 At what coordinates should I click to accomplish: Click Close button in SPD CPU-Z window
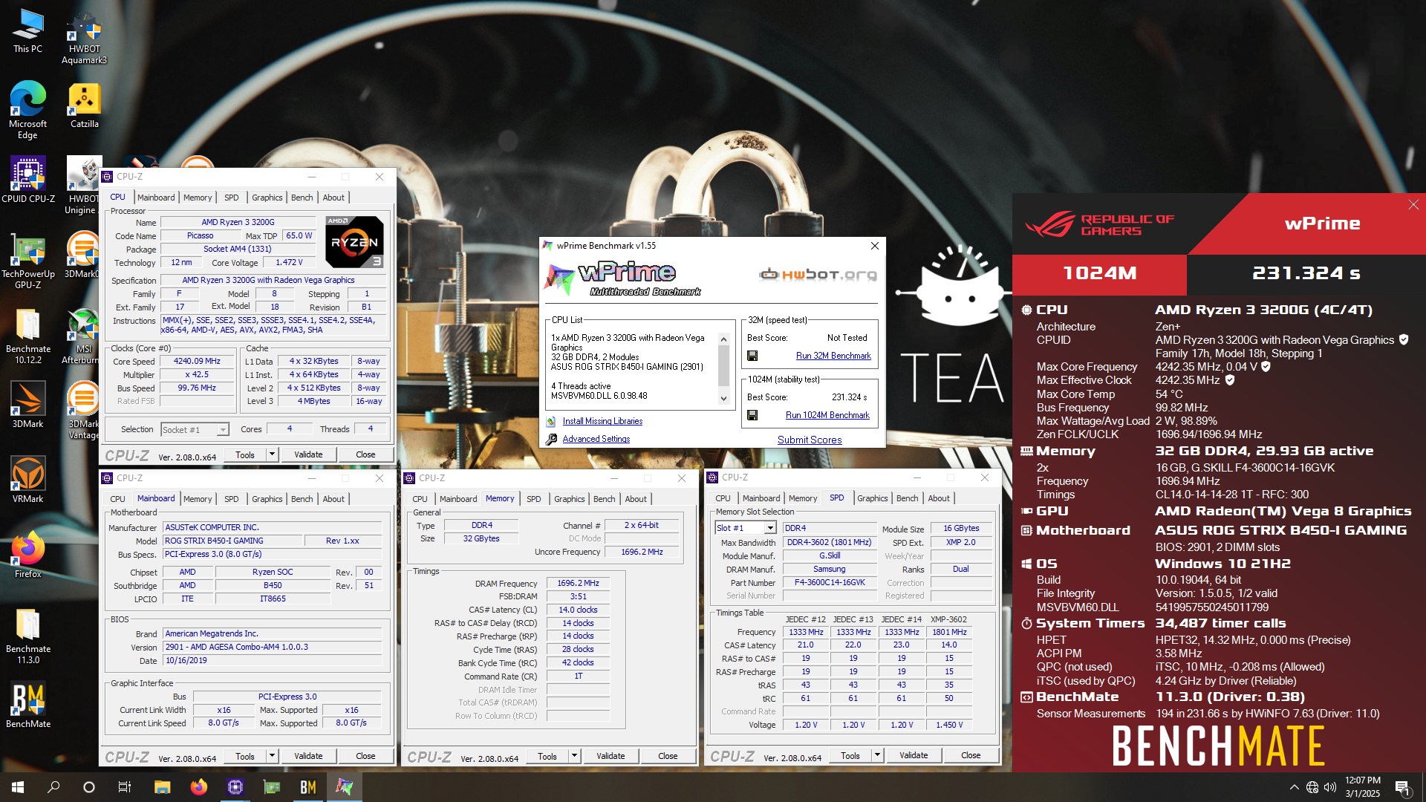[971, 755]
